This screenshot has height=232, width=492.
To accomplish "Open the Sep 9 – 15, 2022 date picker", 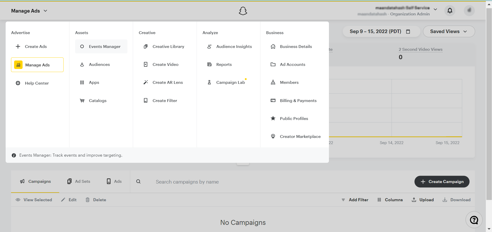I will tap(381, 31).
